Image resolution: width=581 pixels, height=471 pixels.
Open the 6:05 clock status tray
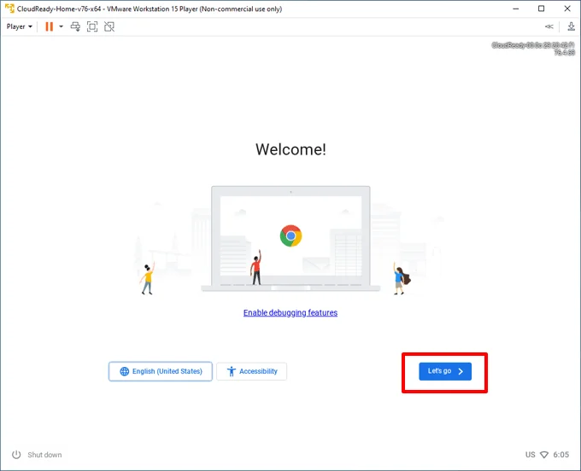tap(561, 455)
